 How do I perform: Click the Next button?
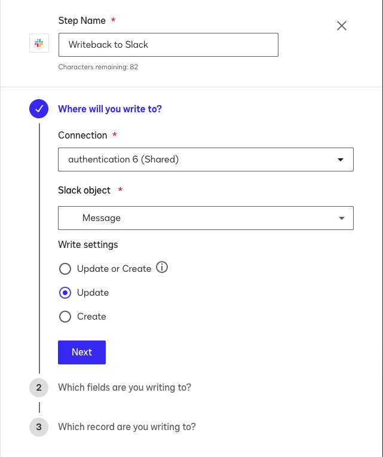(82, 352)
